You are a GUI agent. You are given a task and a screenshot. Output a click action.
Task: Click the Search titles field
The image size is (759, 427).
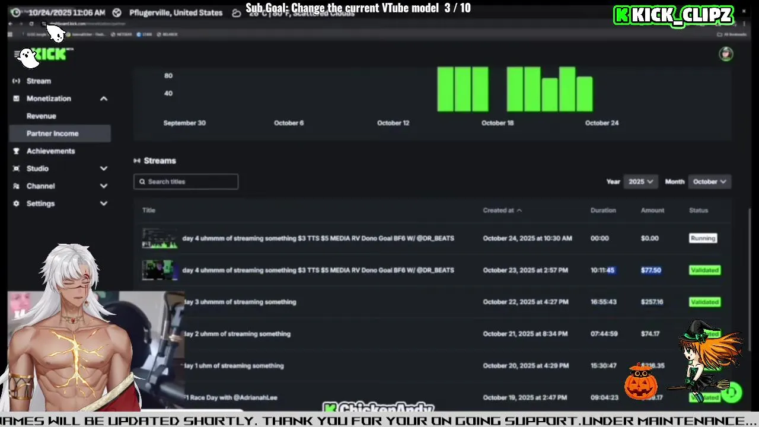[x=186, y=181]
